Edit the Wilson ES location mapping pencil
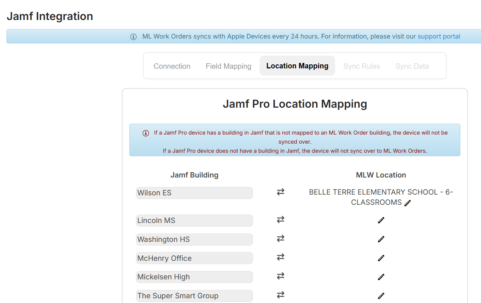This screenshot has height=303, width=481. click(x=408, y=203)
